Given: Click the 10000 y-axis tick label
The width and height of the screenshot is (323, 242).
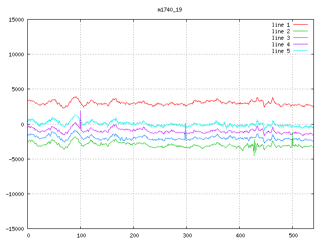Looking at the screenshot, I should point(16,54).
